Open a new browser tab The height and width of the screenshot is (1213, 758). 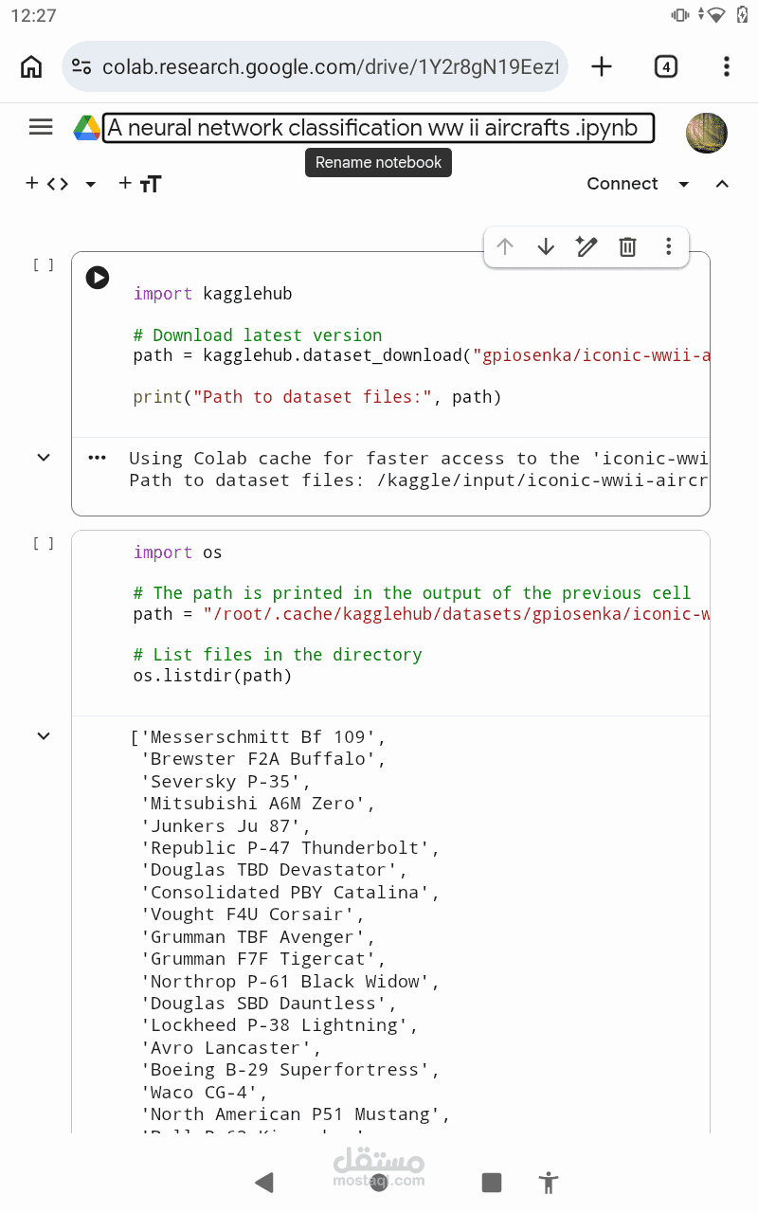(602, 66)
